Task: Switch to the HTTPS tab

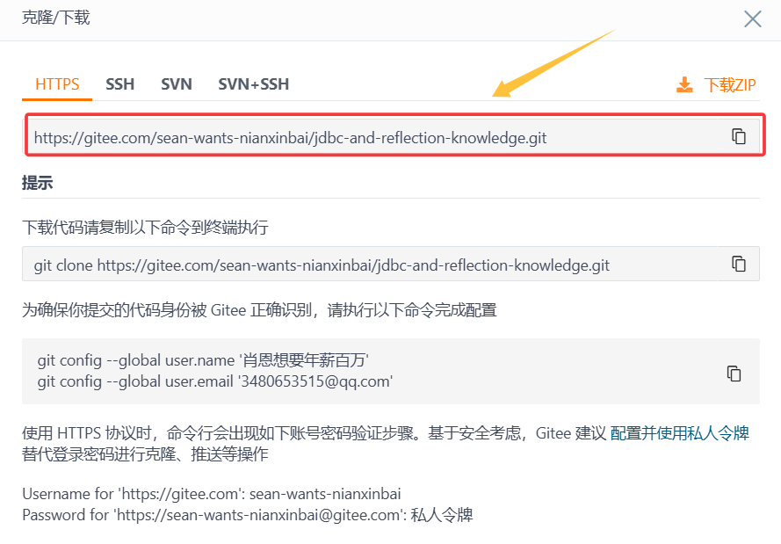Action: click(x=57, y=84)
